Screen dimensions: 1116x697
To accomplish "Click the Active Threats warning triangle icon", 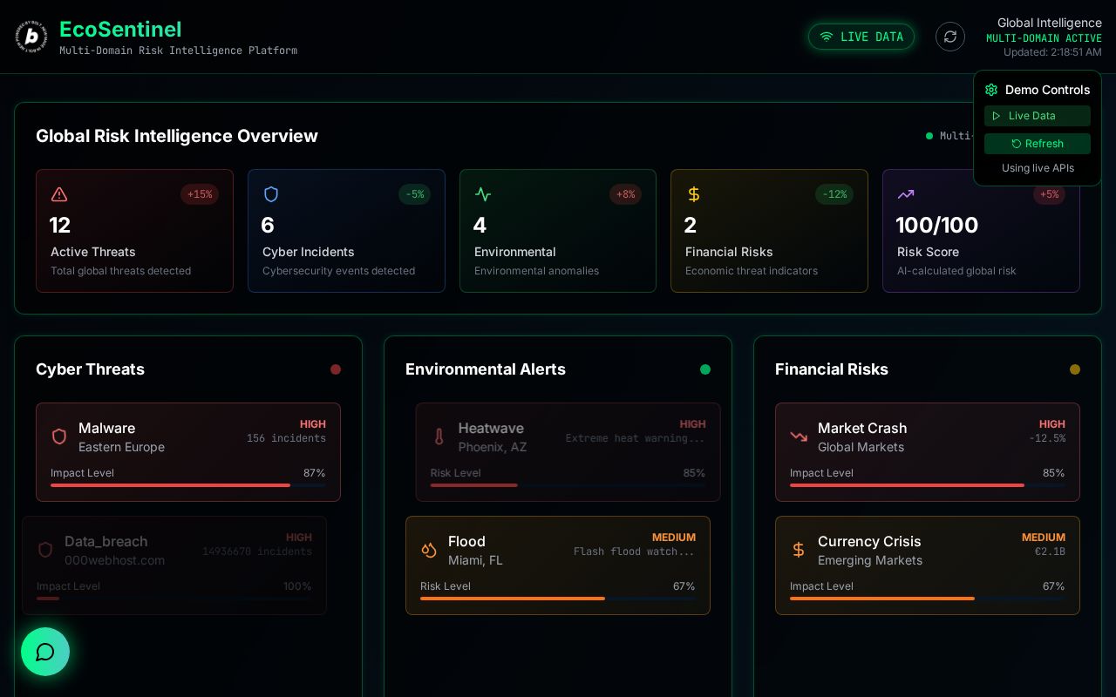I will click(x=59, y=194).
